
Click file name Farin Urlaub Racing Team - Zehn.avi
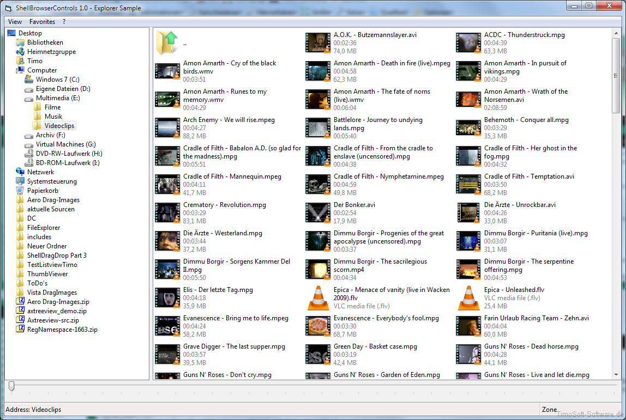pos(536,318)
